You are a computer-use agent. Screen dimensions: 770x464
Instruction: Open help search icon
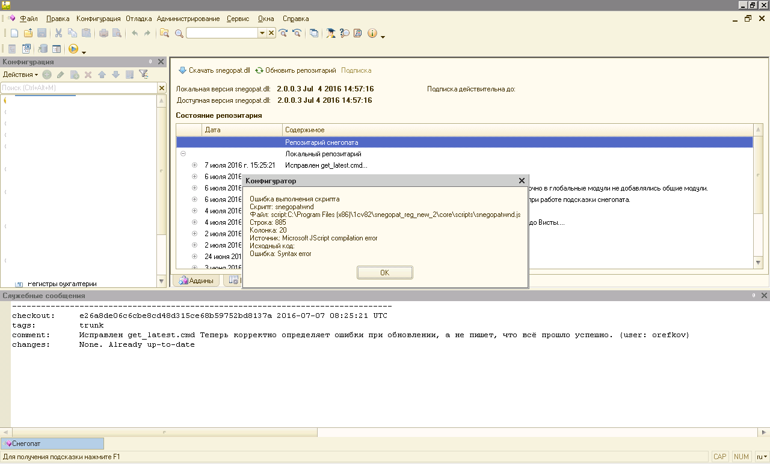345,33
